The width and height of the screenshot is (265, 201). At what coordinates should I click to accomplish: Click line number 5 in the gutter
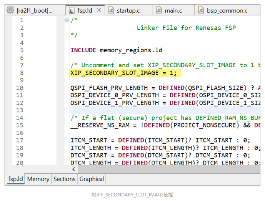tap(22, 50)
